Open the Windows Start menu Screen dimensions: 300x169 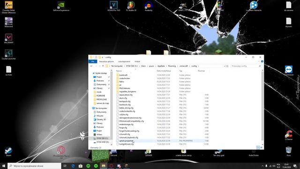pyautogui.click(x=4, y=166)
